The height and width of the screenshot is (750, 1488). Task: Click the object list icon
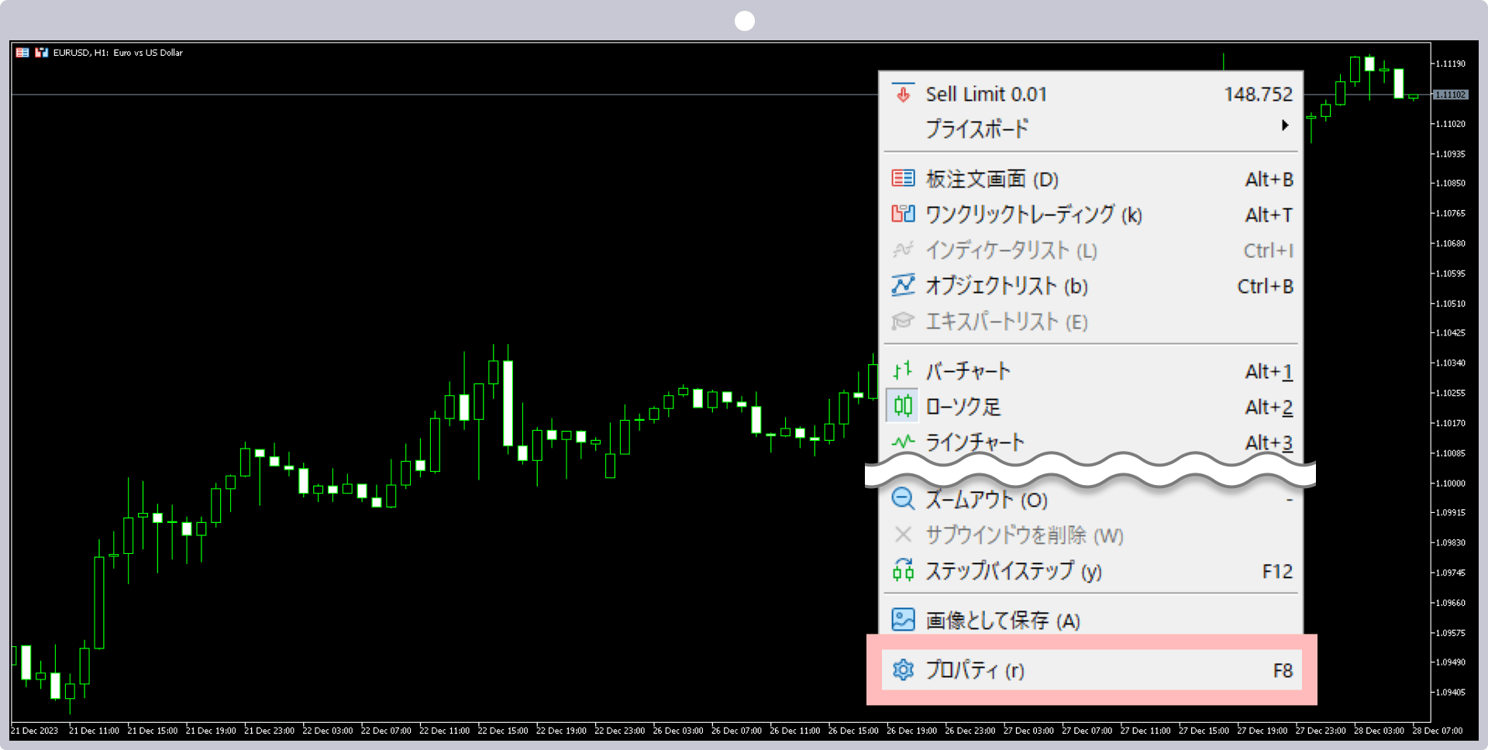[903, 285]
